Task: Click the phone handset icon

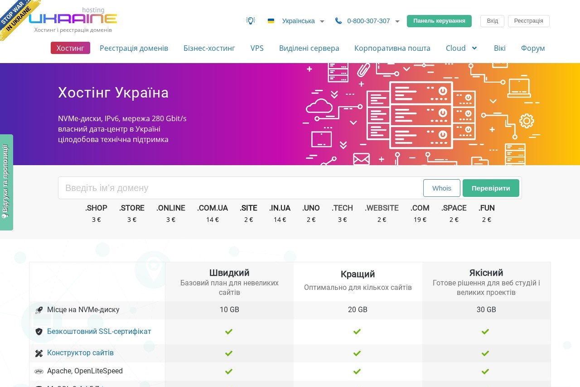Action: [338, 21]
